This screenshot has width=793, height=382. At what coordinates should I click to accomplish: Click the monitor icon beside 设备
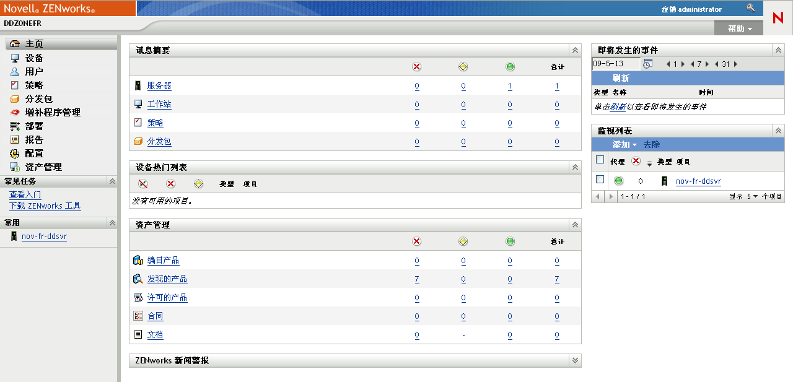pos(15,58)
